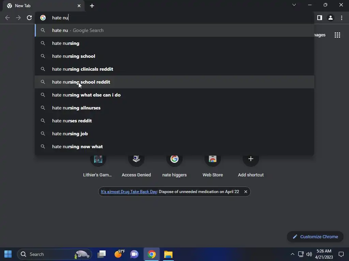Open the Images link at top right
Viewport: 349px width, 261px height.
pyautogui.click(x=320, y=35)
